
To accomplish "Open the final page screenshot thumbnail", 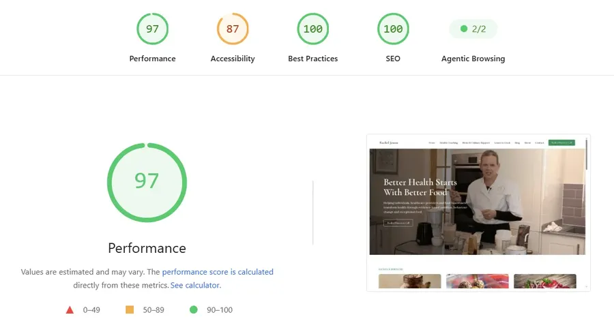I will pos(478,213).
